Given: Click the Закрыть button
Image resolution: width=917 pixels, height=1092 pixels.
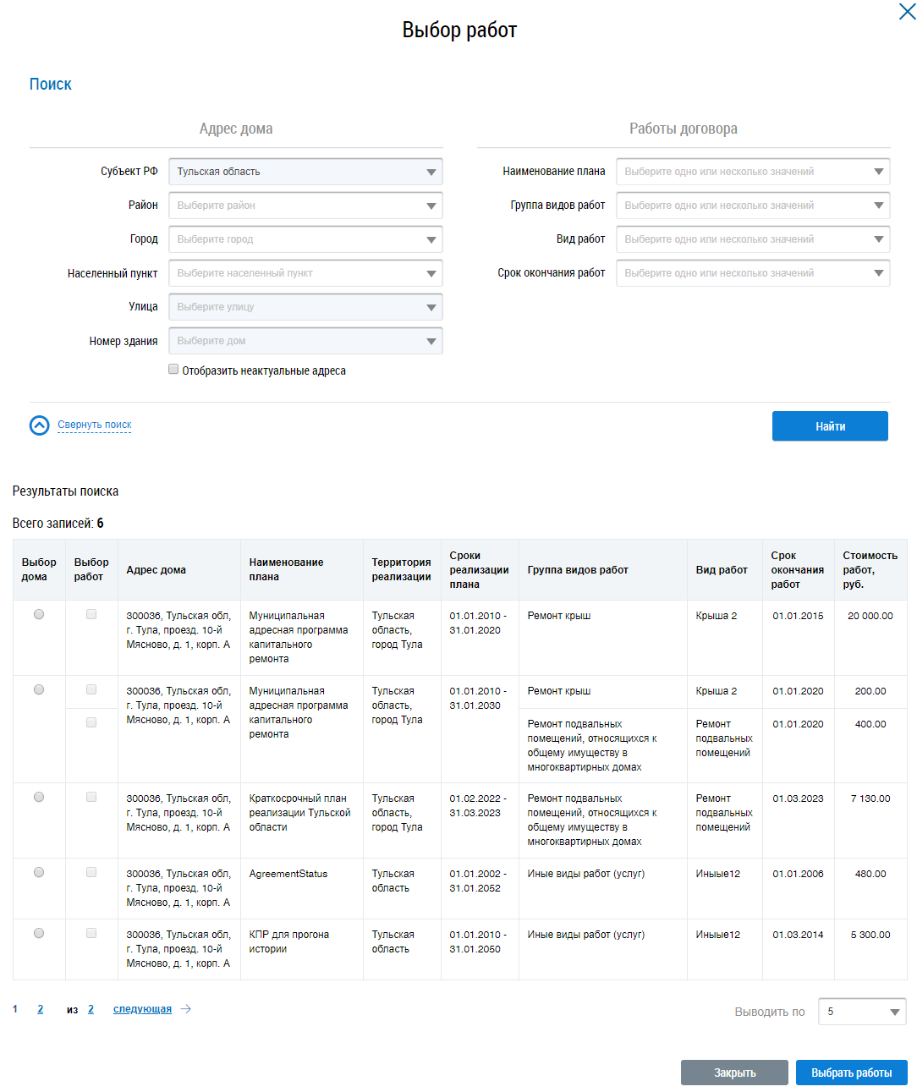Looking at the screenshot, I should [x=734, y=1073].
